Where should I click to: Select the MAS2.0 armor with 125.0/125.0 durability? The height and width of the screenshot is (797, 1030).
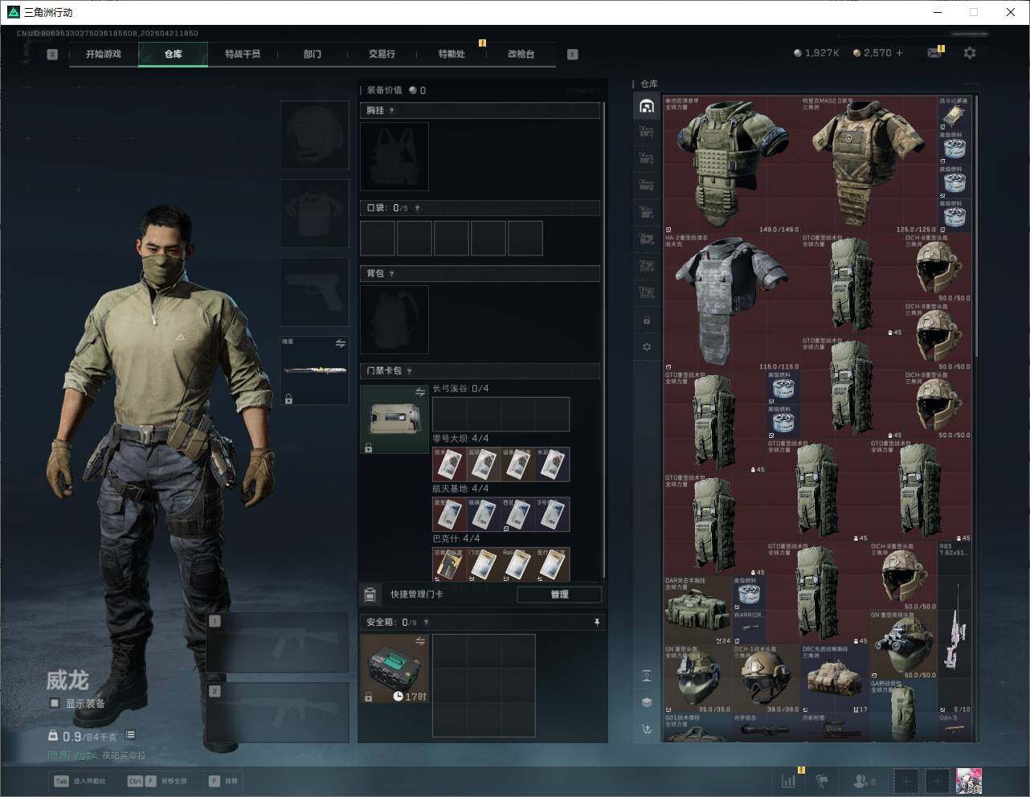[869, 166]
